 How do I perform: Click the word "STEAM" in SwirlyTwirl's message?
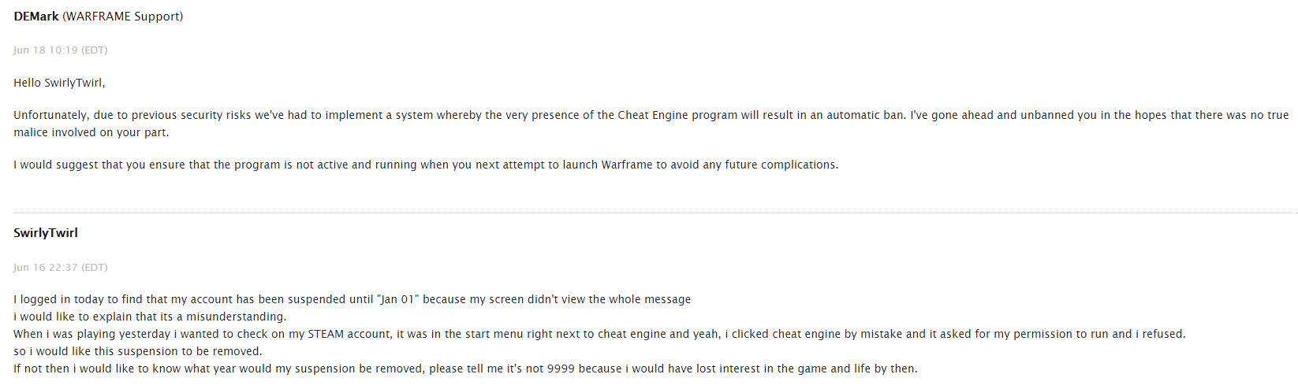click(x=326, y=334)
